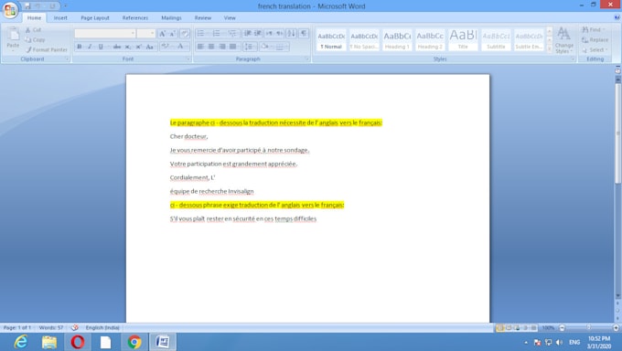The image size is (622, 351).
Task: Click the Grow Font icon
Action: click(x=162, y=34)
